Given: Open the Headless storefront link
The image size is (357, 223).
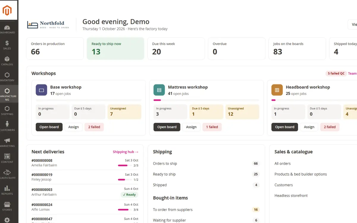Looking at the screenshot, I should (x=291, y=196).
